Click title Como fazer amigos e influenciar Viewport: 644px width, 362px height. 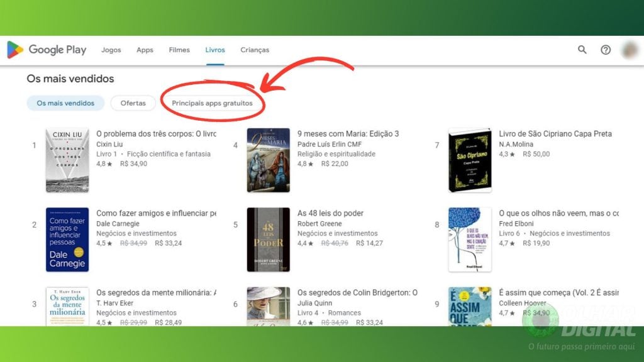tap(156, 214)
